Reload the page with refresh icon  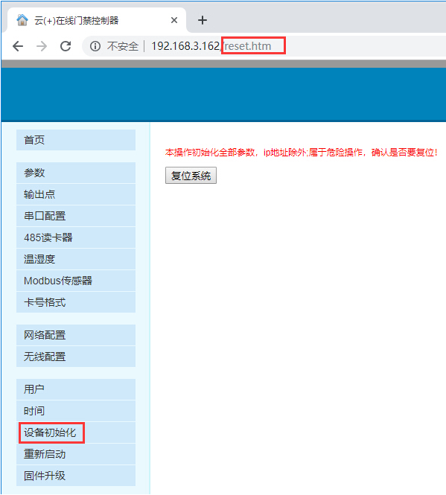click(66, 46)
